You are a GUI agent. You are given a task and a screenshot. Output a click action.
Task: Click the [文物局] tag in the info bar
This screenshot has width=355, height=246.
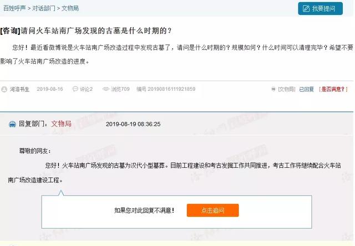click(286, 89)
